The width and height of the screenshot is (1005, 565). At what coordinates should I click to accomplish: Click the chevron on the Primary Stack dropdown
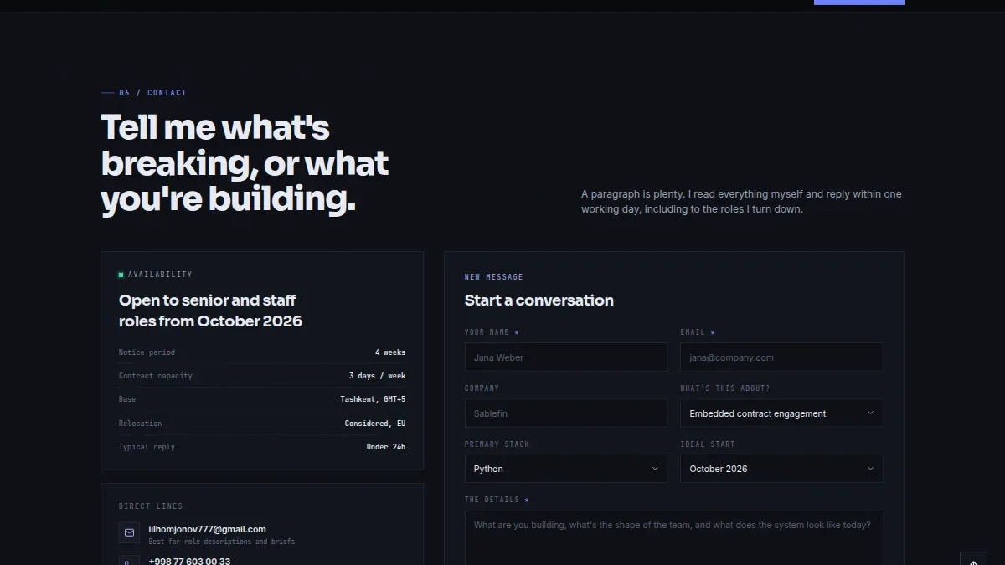[655, 469]
